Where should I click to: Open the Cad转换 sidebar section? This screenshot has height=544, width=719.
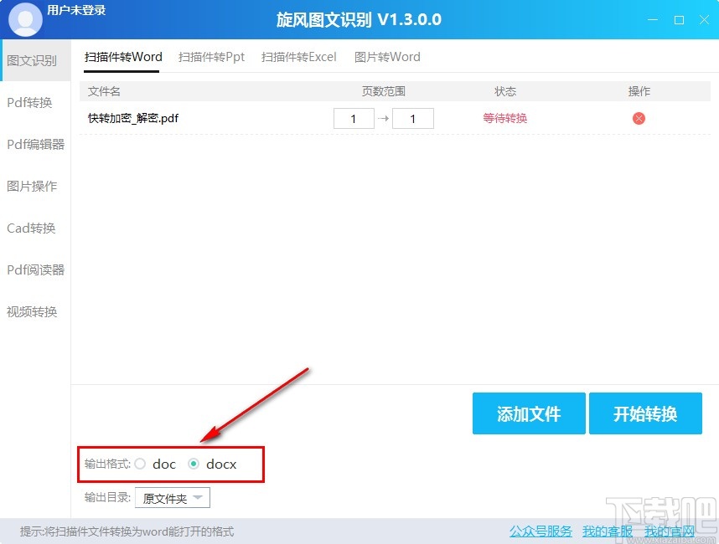tap(32, 228)
